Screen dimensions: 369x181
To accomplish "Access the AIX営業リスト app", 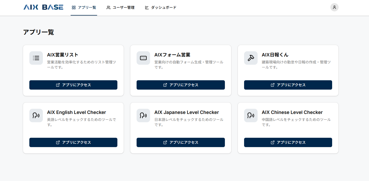I will tap(73, 85).
